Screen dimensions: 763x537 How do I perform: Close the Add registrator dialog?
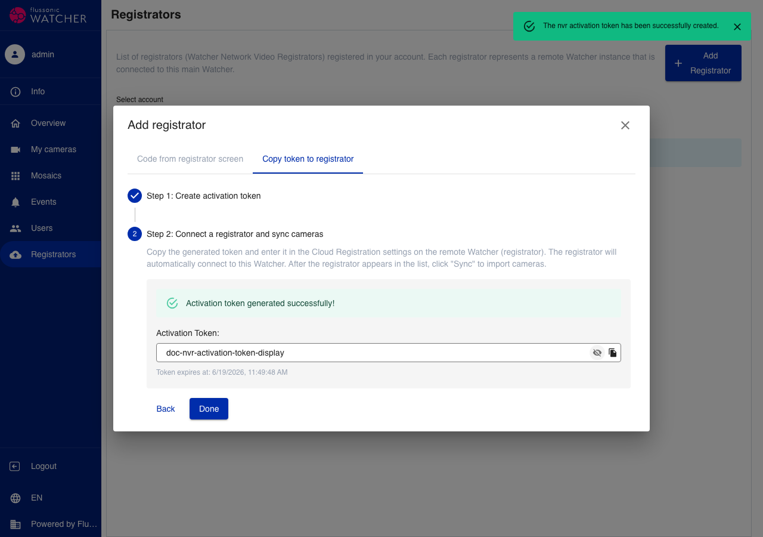[x=625, y=125]
